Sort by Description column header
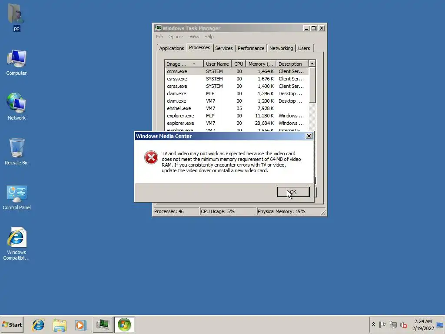The width and height of the screenshot is (445, 334). pyautogui.click(x=292, y=64)
